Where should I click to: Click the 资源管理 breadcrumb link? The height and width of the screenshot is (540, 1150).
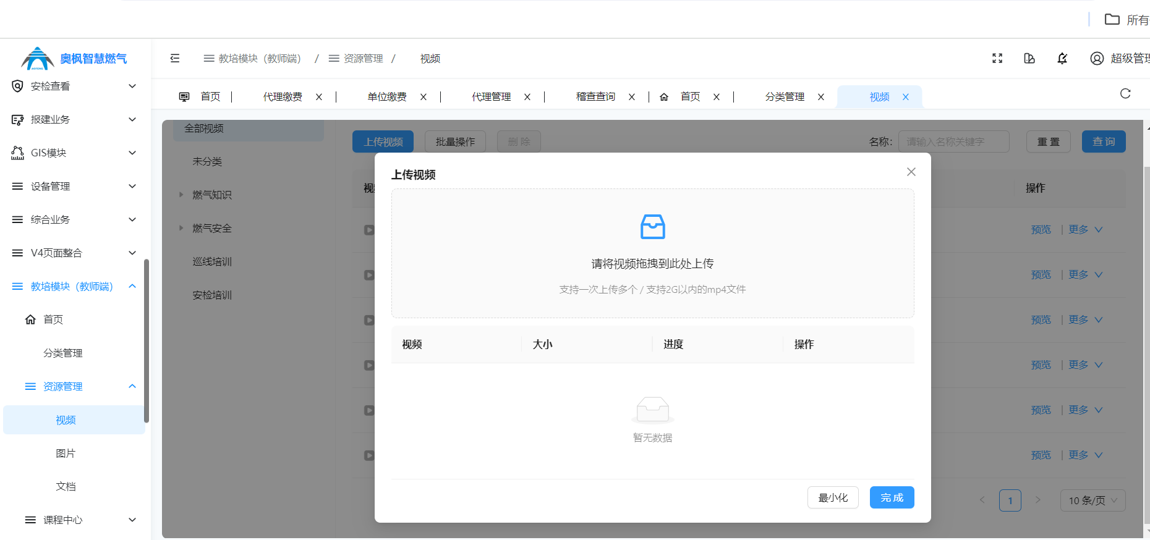click(363, 58)
